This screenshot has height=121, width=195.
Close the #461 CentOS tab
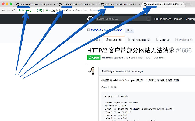pos(139,5)
